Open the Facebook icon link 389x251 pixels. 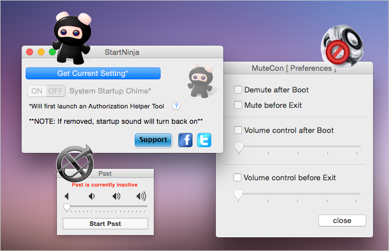185,140
